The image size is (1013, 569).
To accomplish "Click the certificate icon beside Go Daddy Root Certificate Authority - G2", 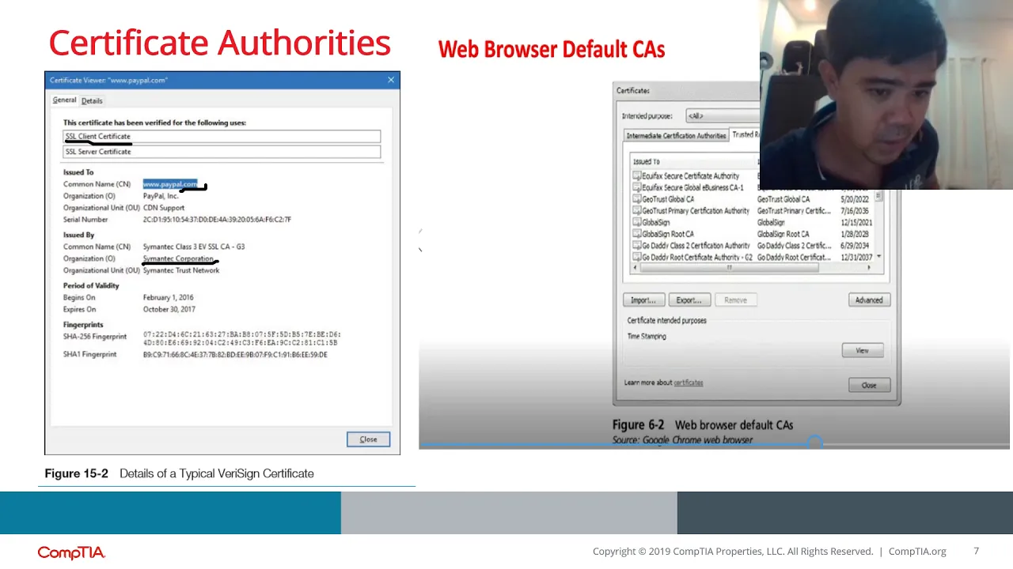I will (x=637, y=258).
